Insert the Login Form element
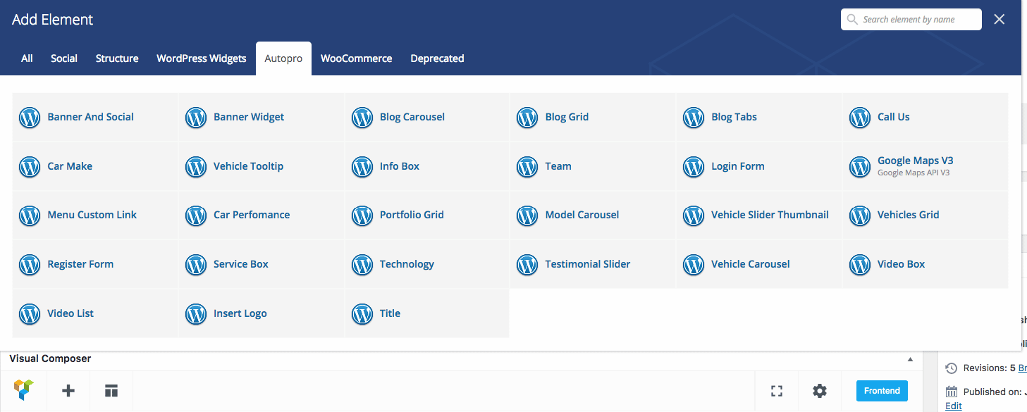 click(759, 166)
